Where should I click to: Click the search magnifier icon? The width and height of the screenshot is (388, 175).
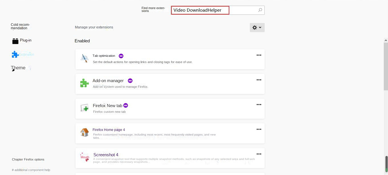(x=260, y=10)
